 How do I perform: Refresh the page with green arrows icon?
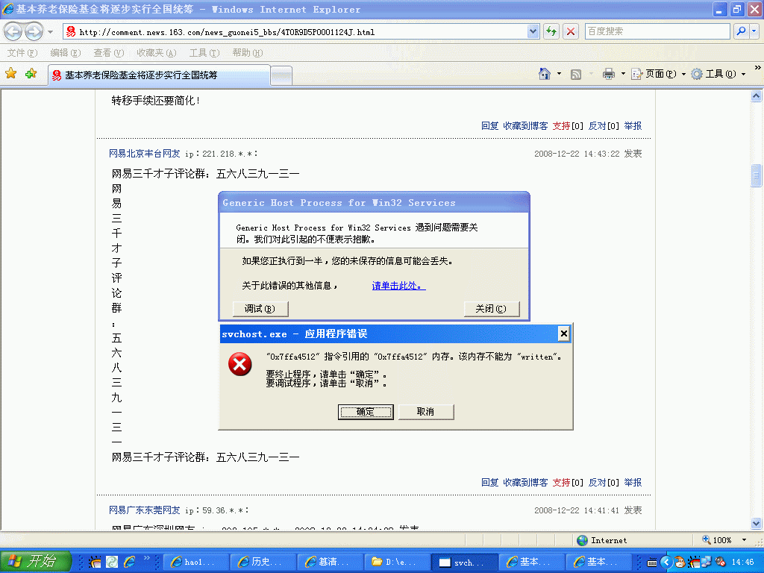click(551, 31)
